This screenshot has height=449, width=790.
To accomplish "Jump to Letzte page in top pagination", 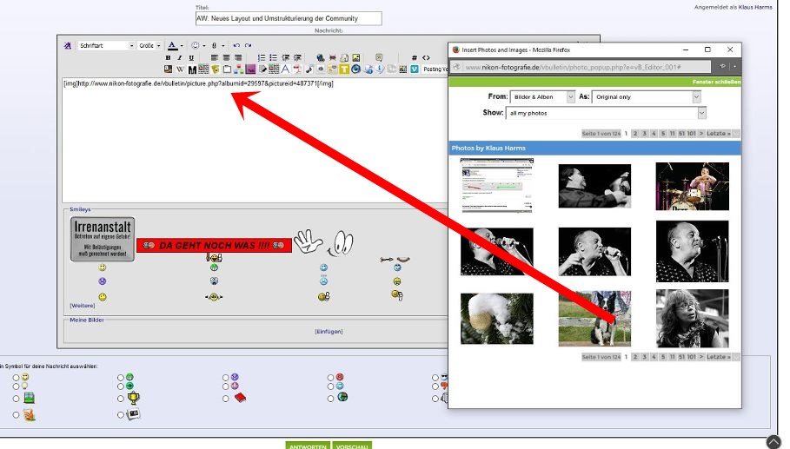I will 718,134.
